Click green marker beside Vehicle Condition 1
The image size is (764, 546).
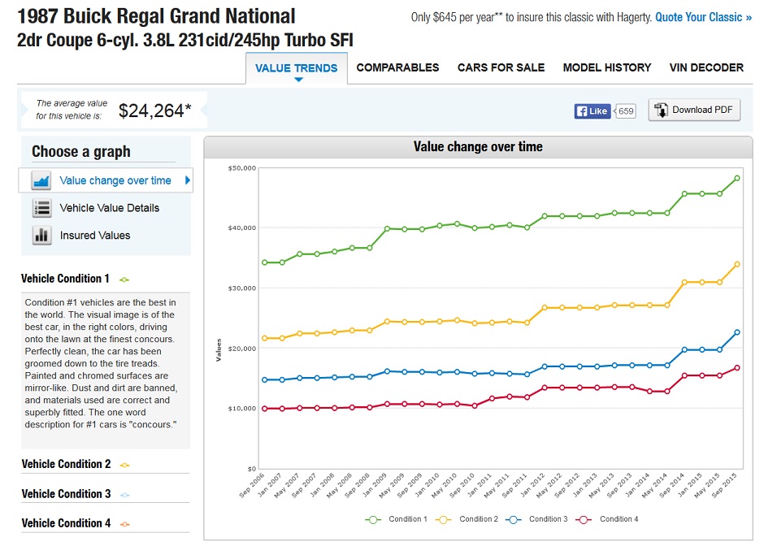(x=124, y=279)
